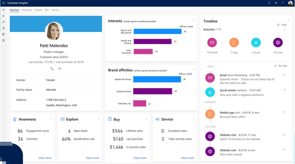Collapse the Activities section chevron
295x164 pixels.
[284, 30]
